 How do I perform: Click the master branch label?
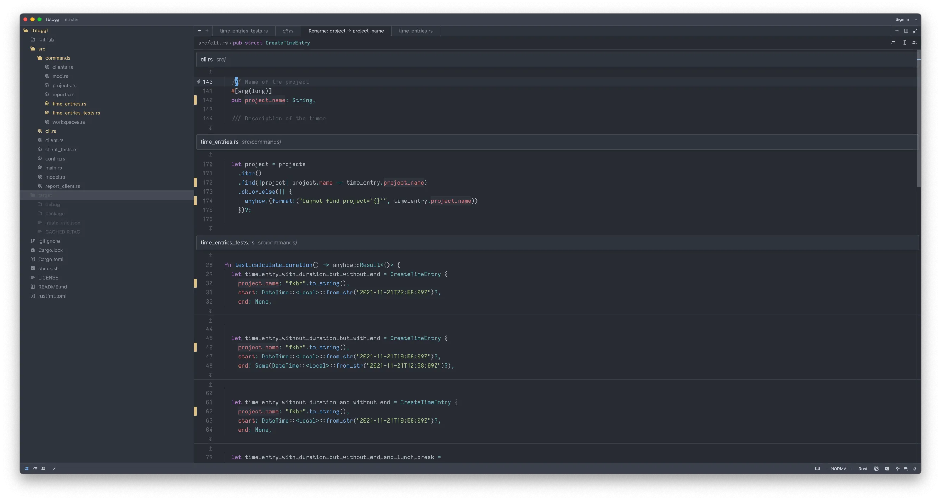(x=71, y=19)
